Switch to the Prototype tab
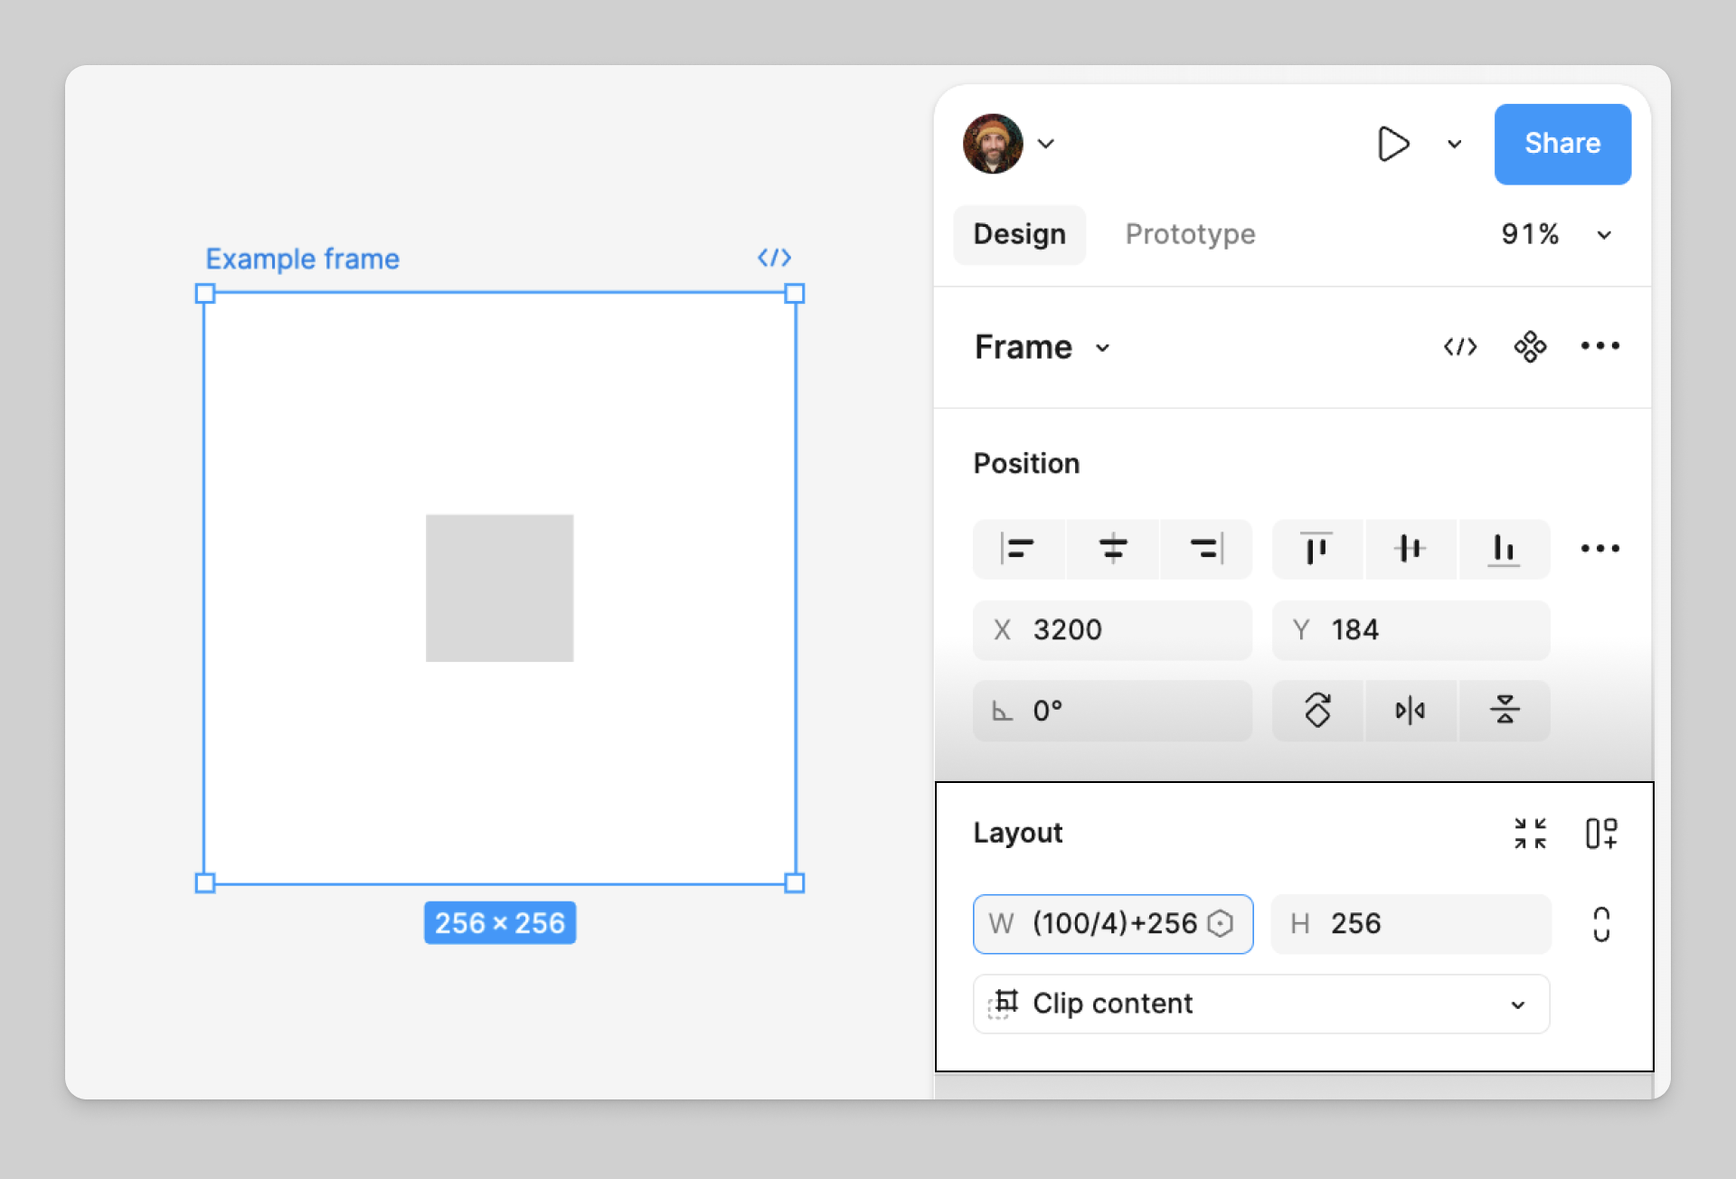 pyautogui.click(x=1190, y=234)
